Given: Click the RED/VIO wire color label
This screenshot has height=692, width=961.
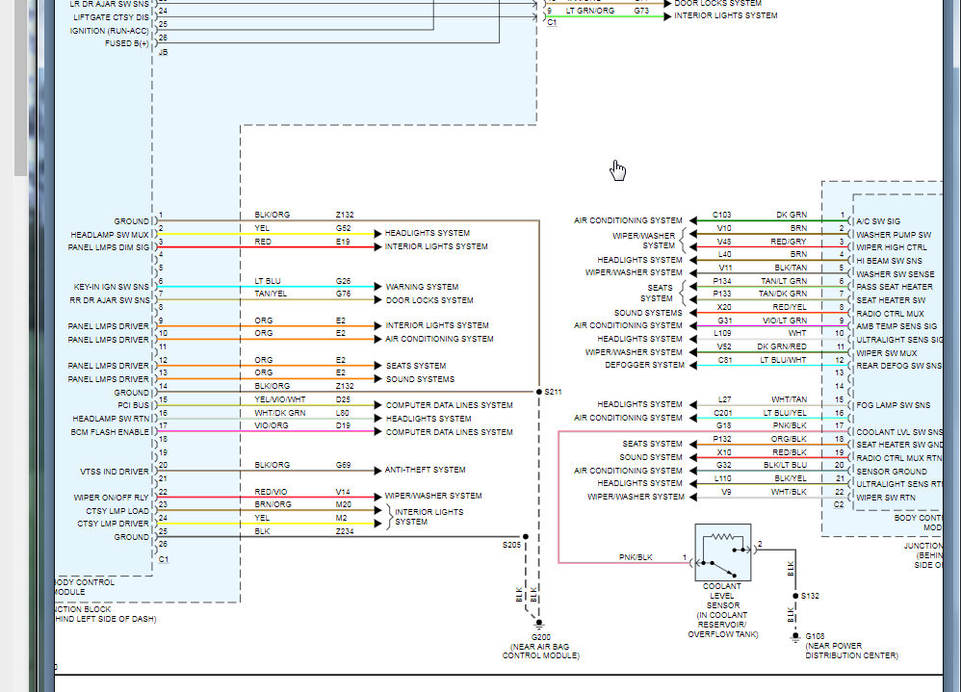Looking at the screenshot, I should click(271, 492).
